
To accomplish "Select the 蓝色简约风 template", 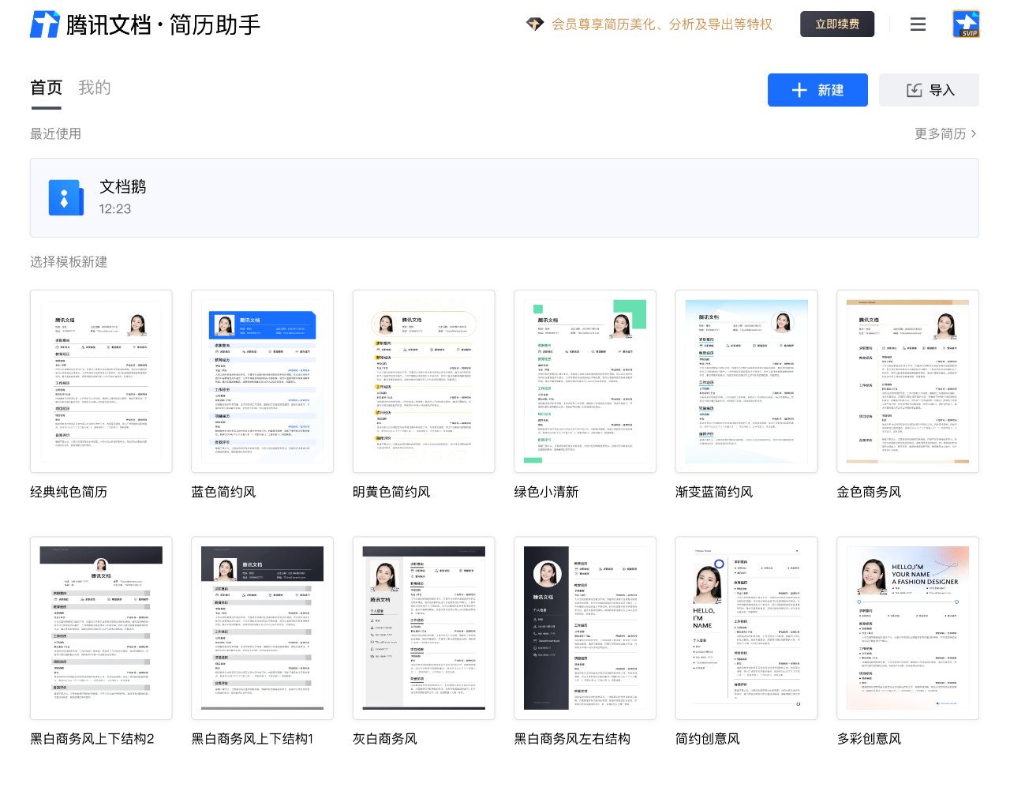I will tap(262, 381).
